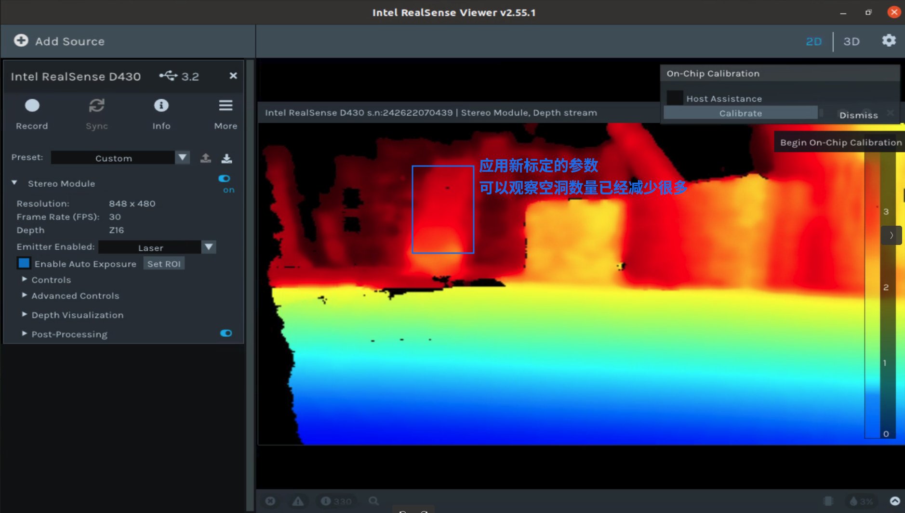The height and width of the screenshot is (513, 905).
Task: Uncheck Enable Auto Exposure checkbox
Action: (24, 263)
